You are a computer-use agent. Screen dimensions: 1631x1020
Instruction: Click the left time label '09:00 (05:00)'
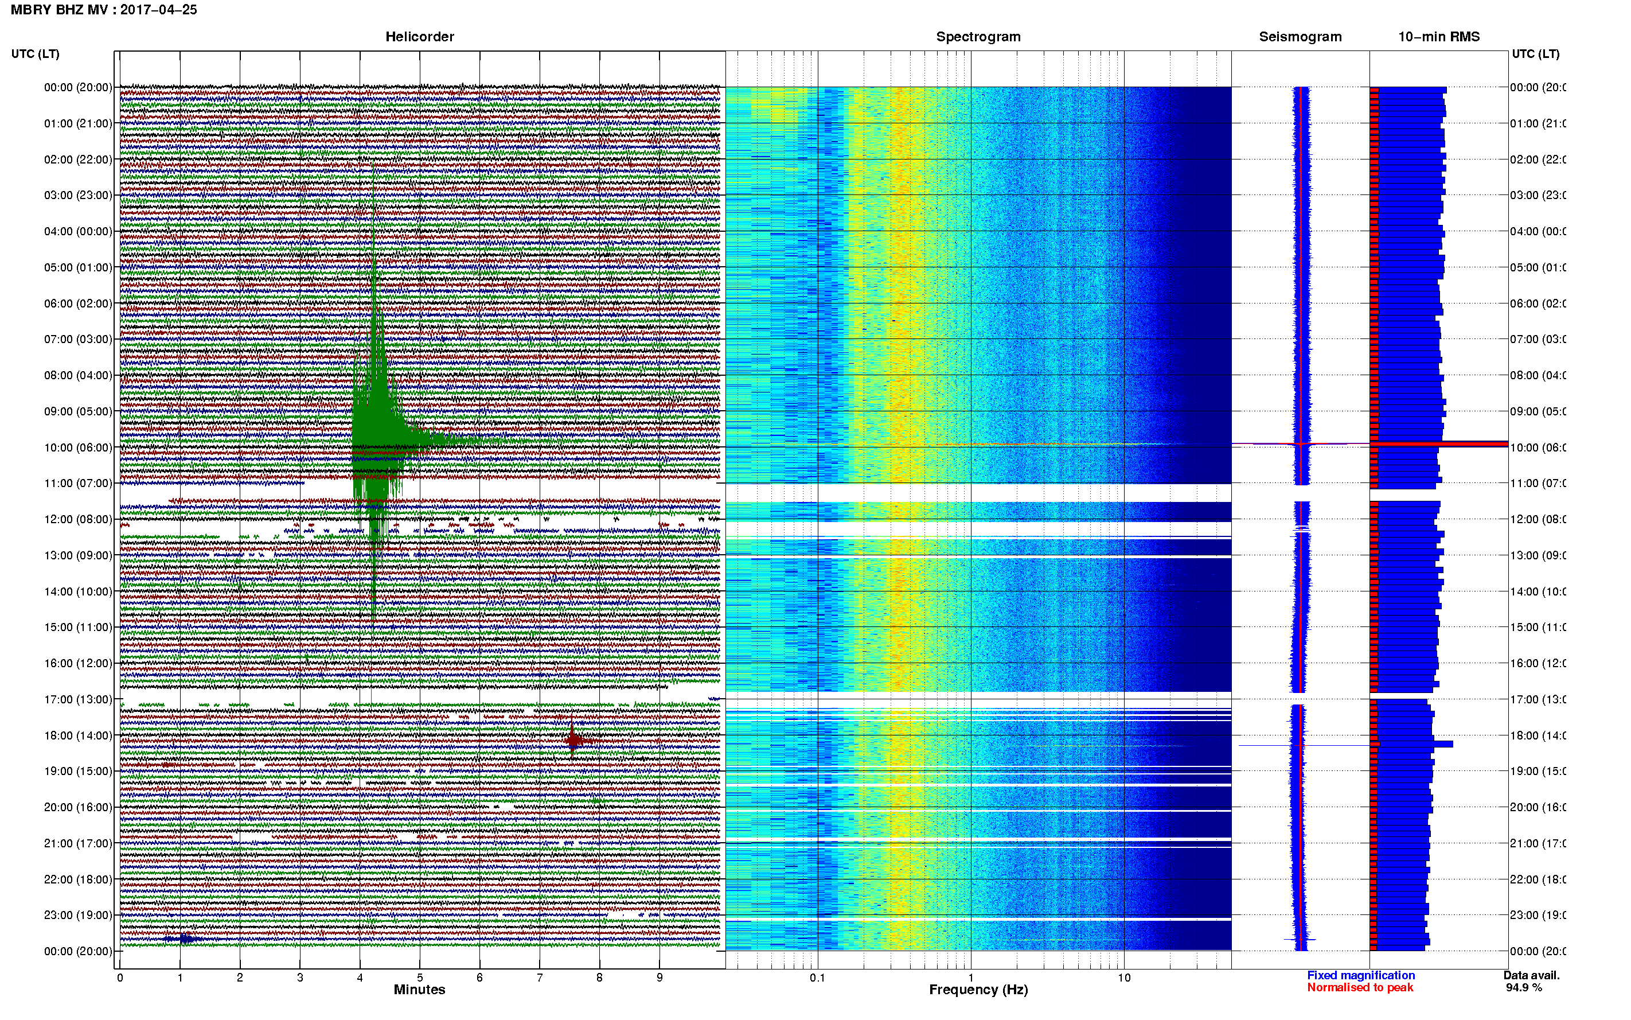click(x=78, y=411)
